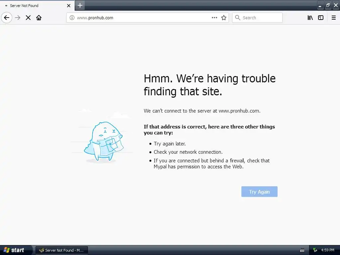The image size is (340, 255).
Task: Open the hamburger application menu
Action: (x=334, y=18)
